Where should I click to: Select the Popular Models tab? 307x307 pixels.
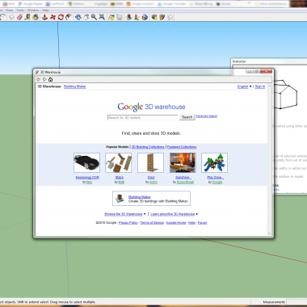coord(117,147)
